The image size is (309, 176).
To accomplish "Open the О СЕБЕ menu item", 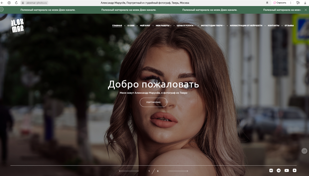I will [x=131, y=26].
